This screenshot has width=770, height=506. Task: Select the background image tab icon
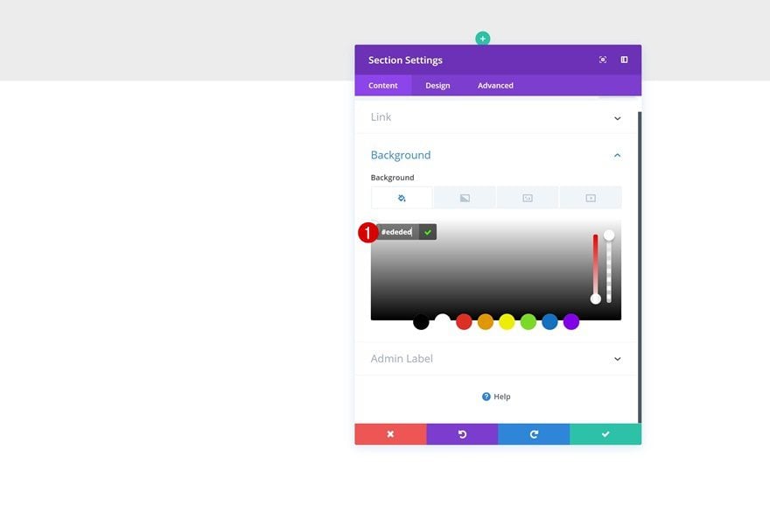coord(528,198)
